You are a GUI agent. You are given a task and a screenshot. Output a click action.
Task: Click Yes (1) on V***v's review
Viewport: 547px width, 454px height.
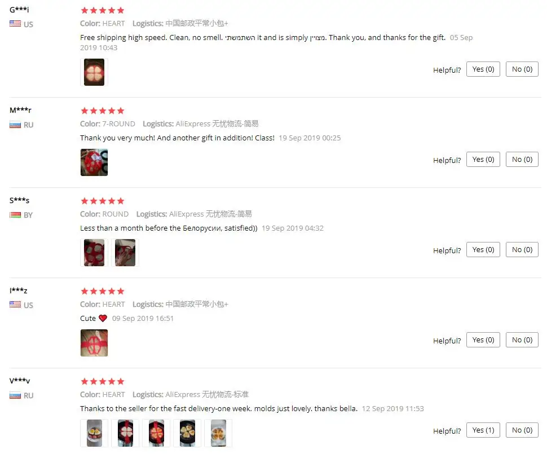pos(483,430)
